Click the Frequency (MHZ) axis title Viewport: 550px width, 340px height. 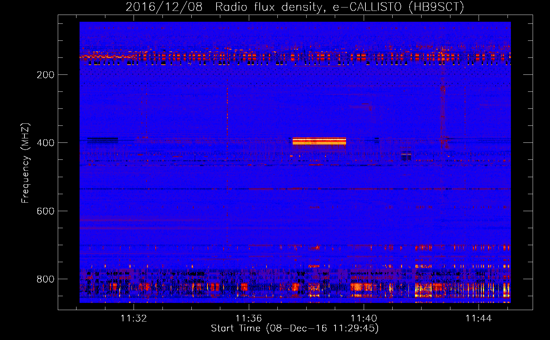(x=25, y=163)
